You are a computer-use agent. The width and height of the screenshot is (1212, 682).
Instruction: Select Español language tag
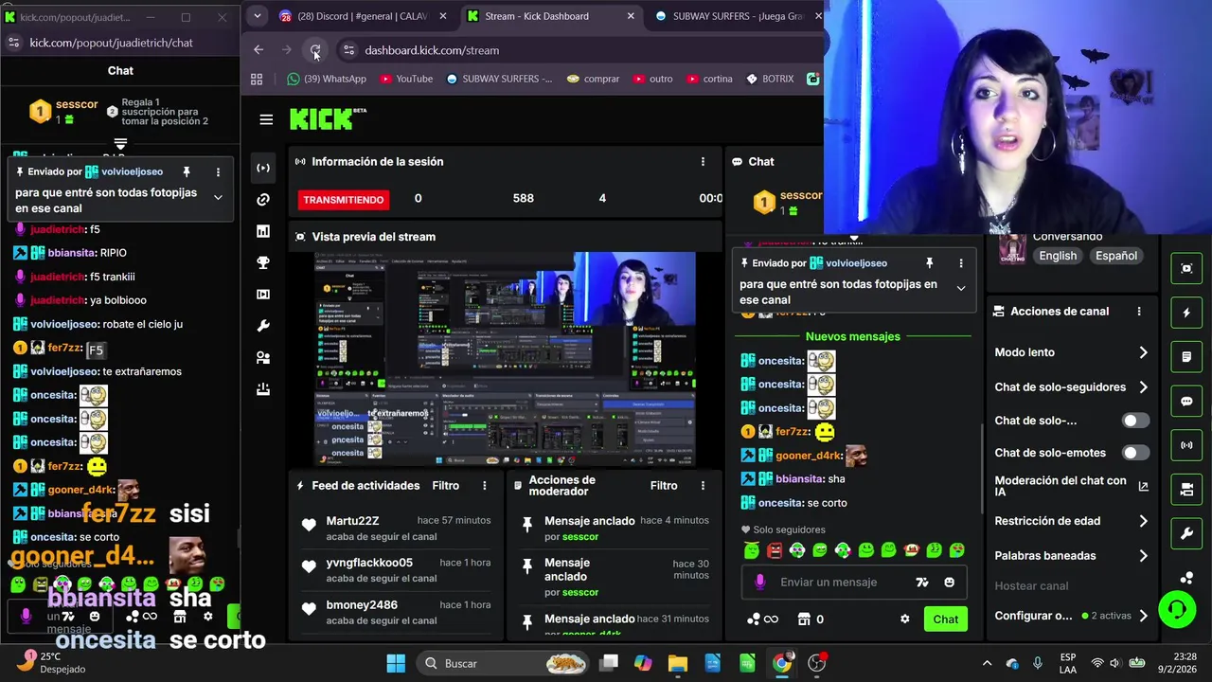pyautogui.click(x=1115, y=256)
